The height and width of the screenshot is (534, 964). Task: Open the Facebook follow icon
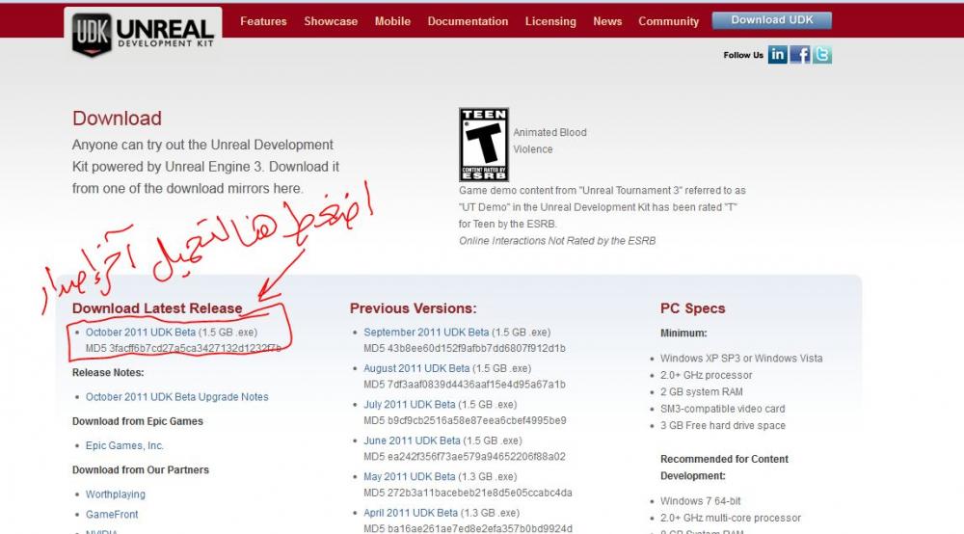[x=800, y=55]
